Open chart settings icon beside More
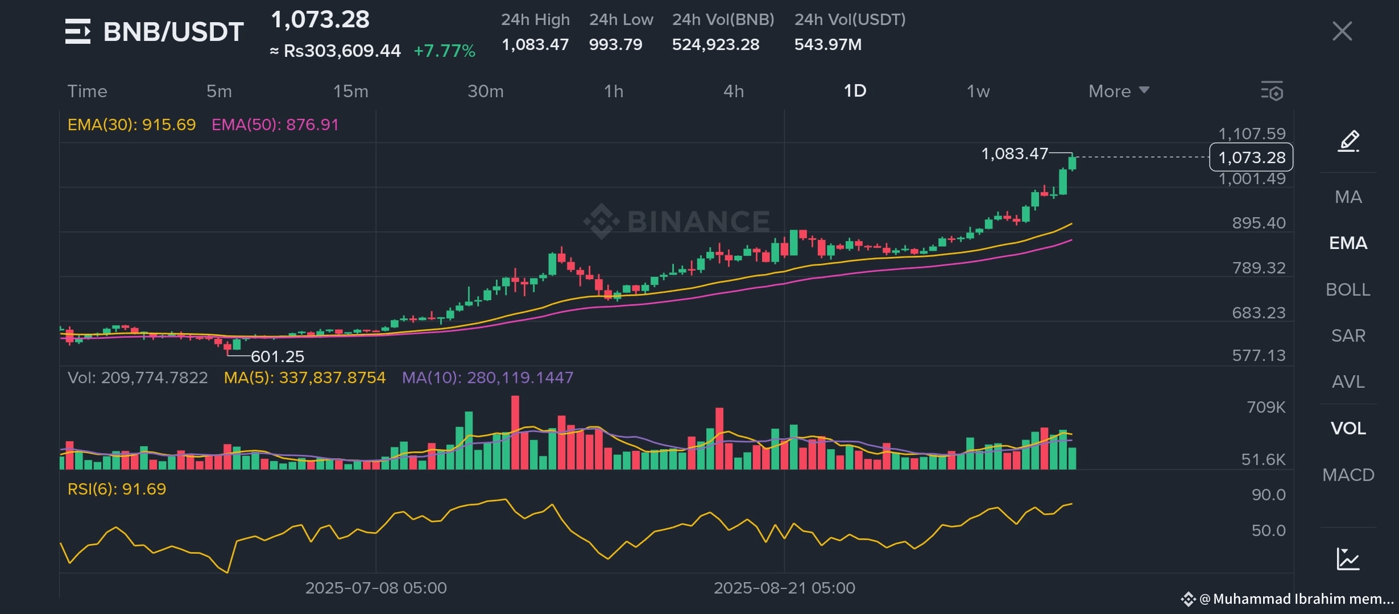 coord(1272,91)
